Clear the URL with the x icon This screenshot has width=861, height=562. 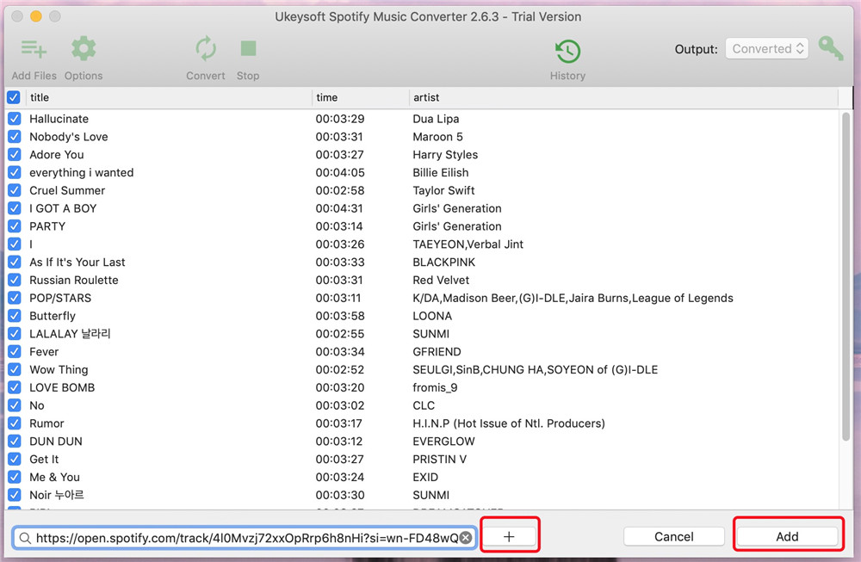[x=466, y=538]
